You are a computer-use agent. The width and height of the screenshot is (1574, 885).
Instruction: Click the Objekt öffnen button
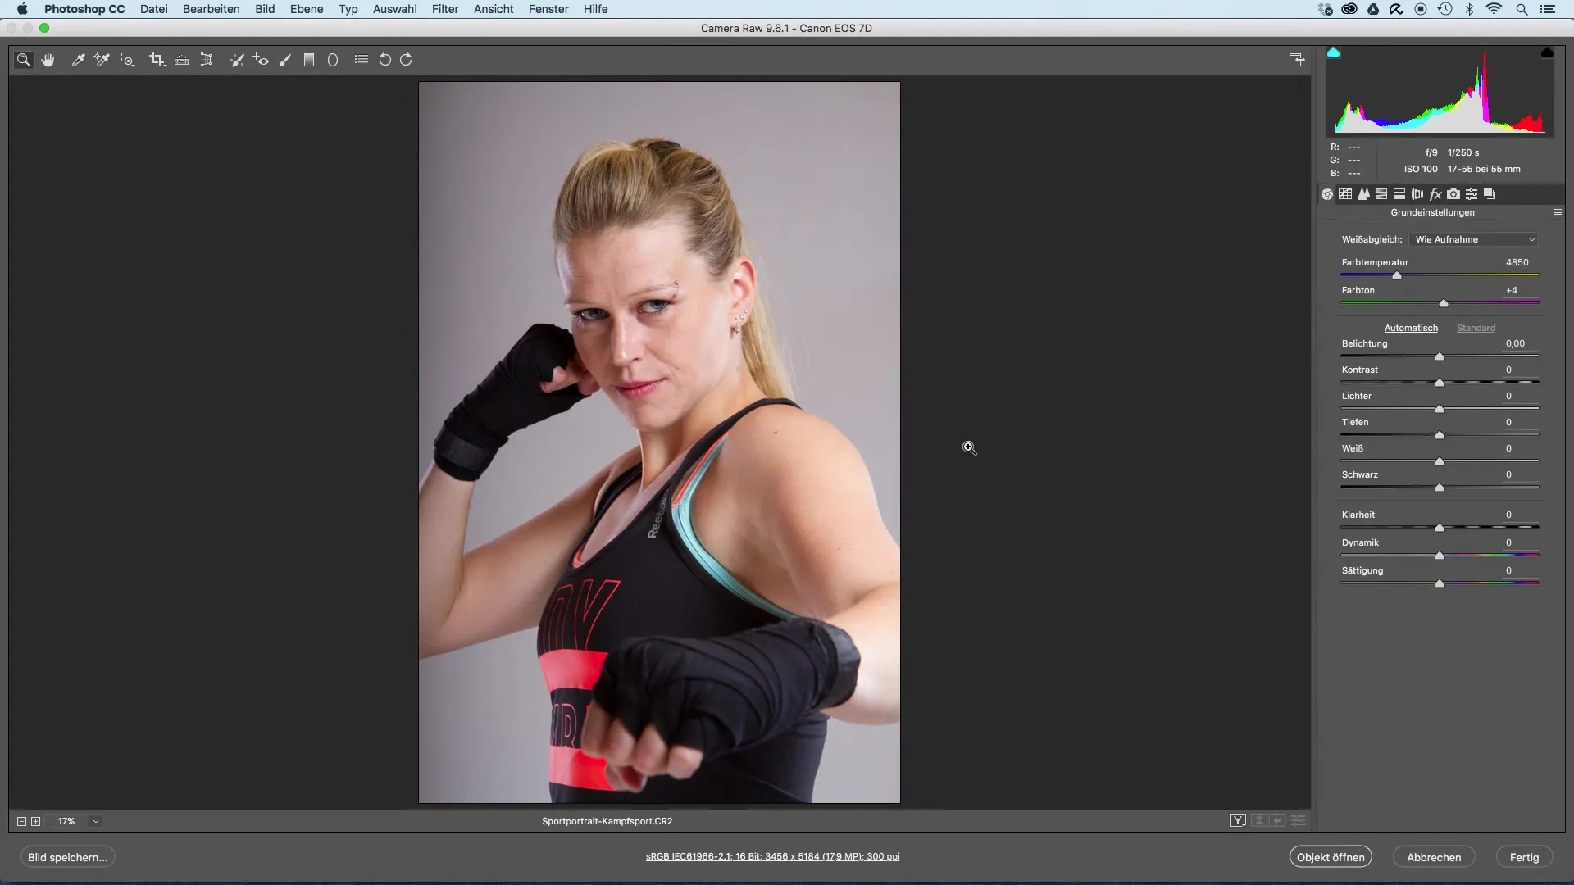[x=1330, y=857]
